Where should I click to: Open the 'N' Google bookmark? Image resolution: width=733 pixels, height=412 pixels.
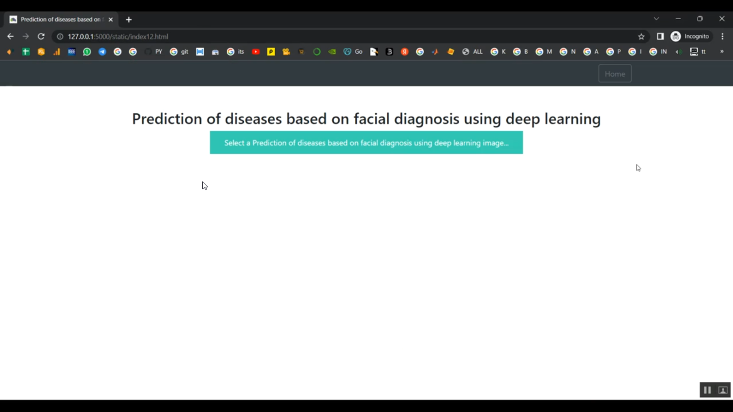[x=568, y=52]
